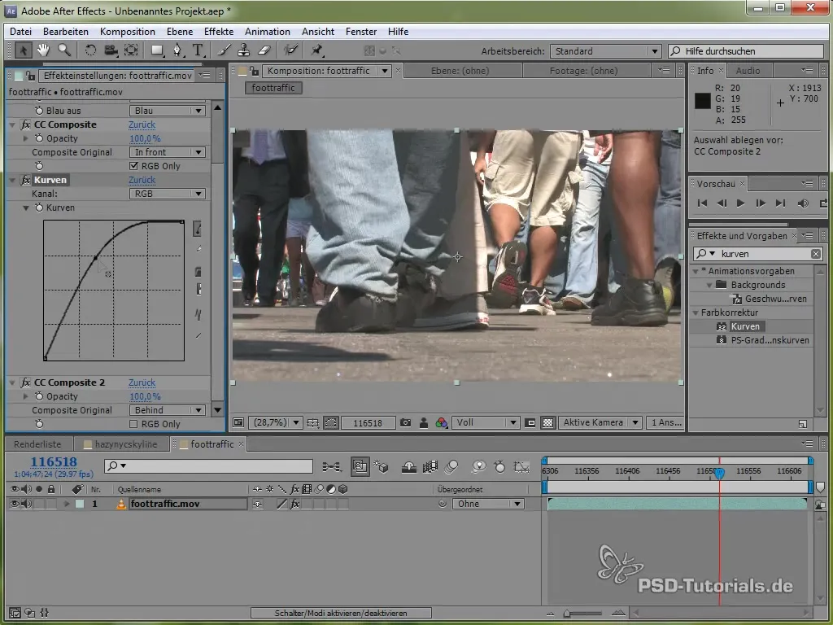This screenshot has height=625, width=833.
Task: Uncheck RGB Only under CC Composite
Action: pyautogui.click(x=133, y=166)
